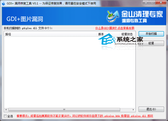Sort by the 版本 column header

108,34
